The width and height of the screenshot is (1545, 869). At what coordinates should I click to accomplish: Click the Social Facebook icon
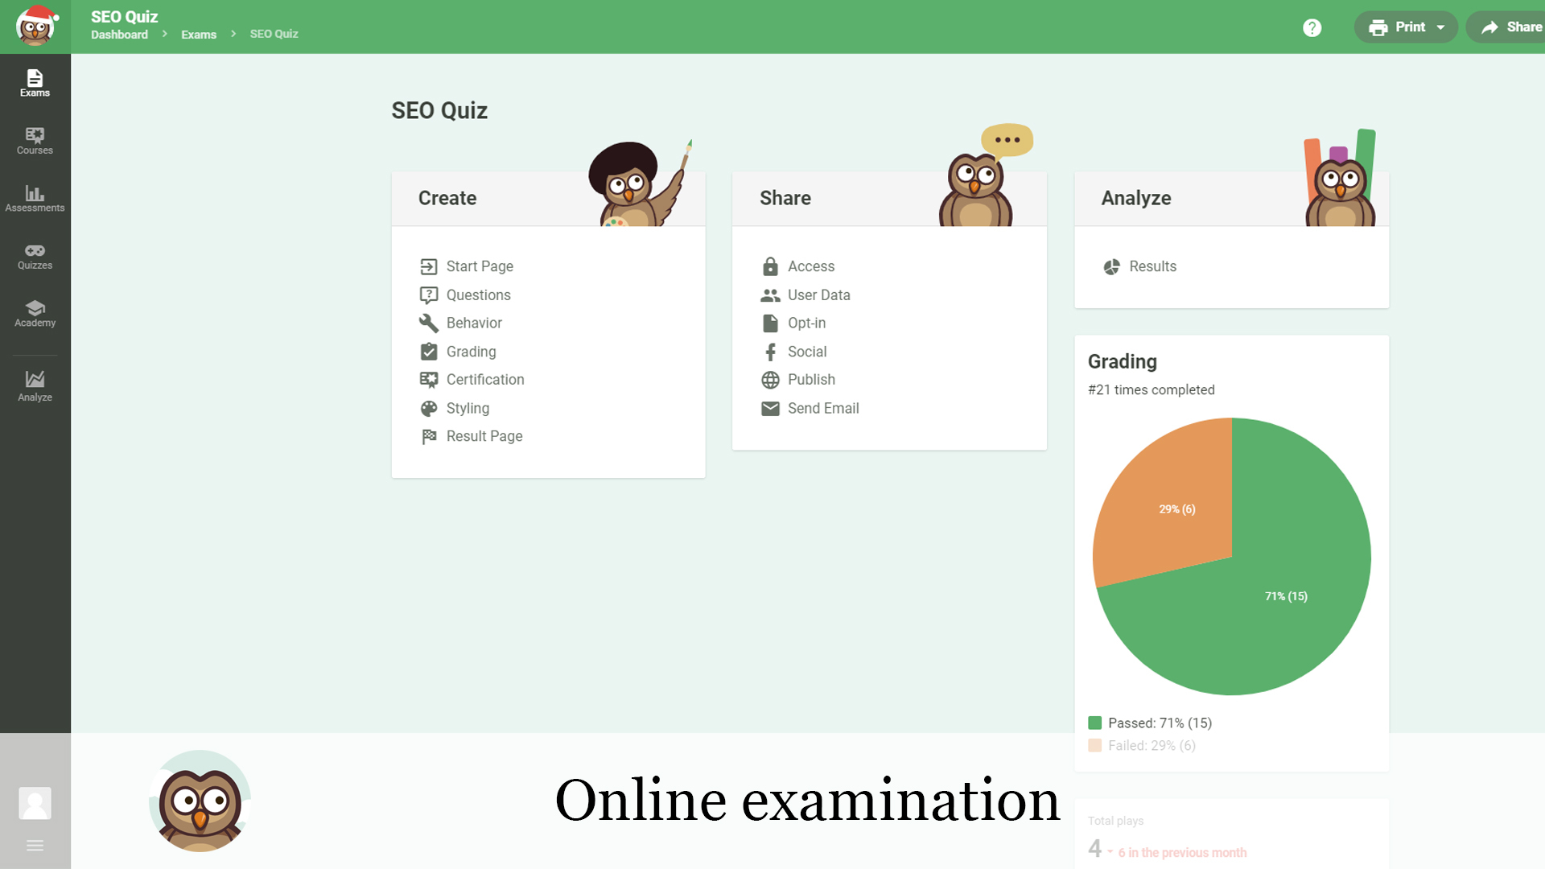(x=770, y=352)
